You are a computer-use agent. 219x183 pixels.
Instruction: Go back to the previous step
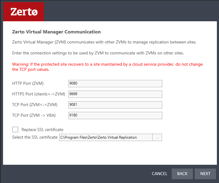pos(182,174)
